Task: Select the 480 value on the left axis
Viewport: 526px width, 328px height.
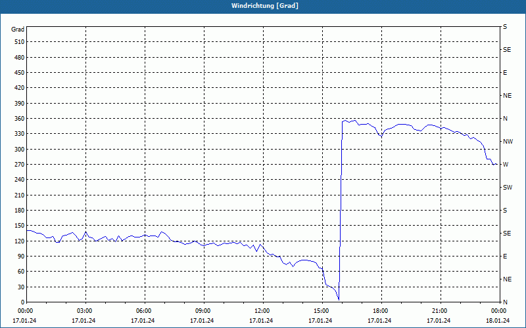Action: (20, 58)
